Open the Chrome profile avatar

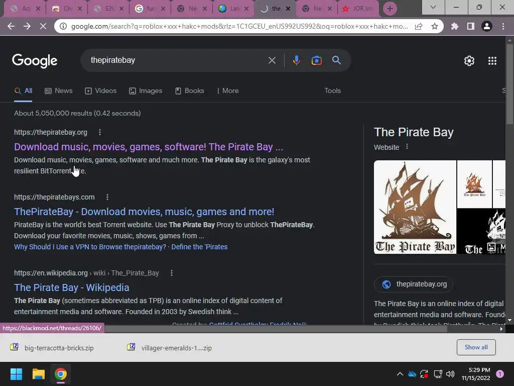click(487, 26)
